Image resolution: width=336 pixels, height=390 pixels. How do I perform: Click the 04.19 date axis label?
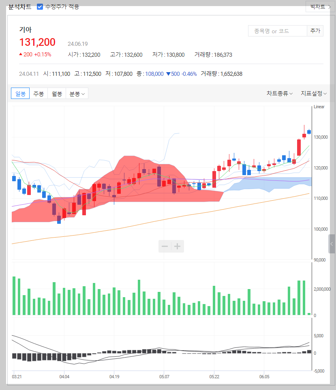[x=114, y=377]
